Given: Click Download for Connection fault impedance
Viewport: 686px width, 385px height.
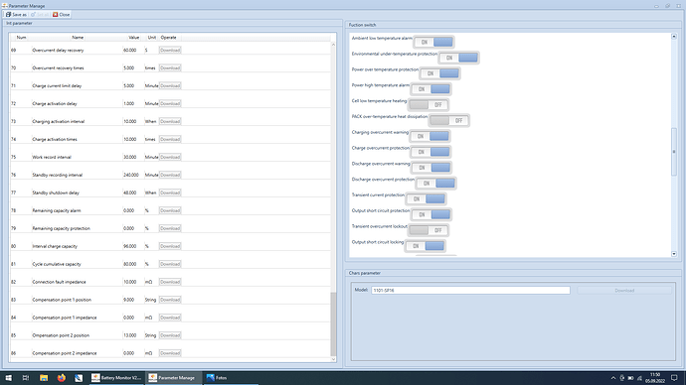Looking at the screenshot, I should pos(170,282).
